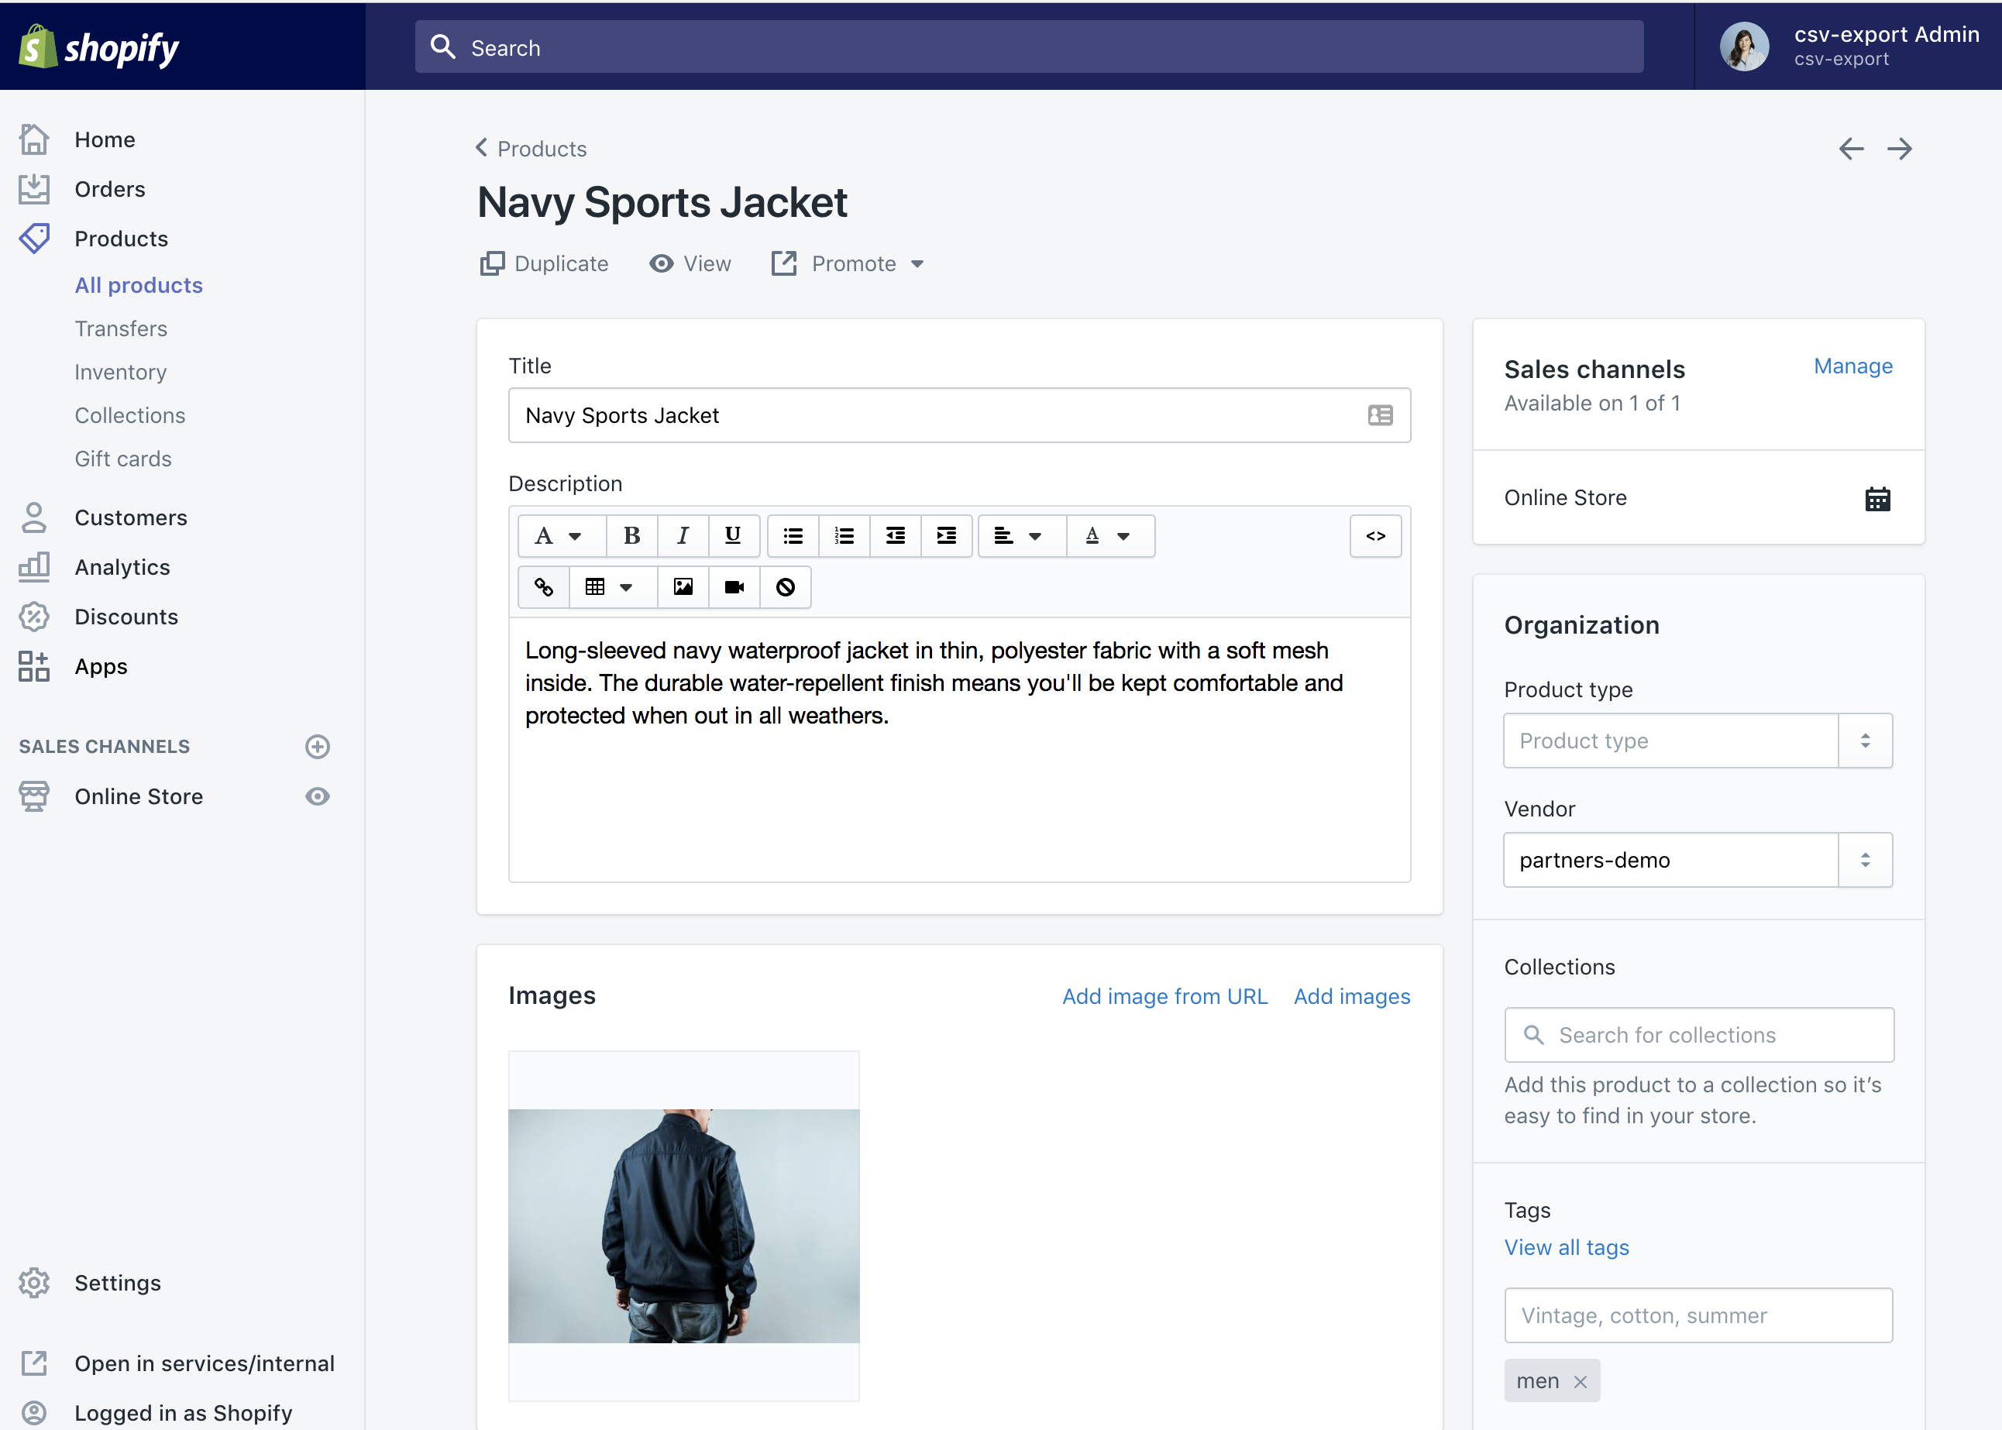Screen dimensions: 2002x1430
Task: Clear formatting in the description editor
Action: coord(785,586)
